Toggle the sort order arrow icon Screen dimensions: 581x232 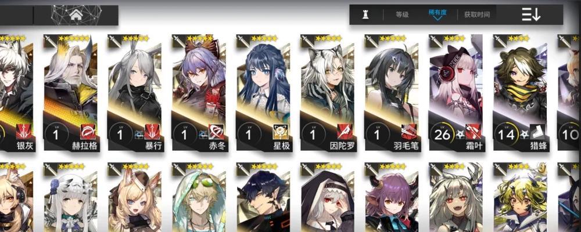tap(531, 14)
